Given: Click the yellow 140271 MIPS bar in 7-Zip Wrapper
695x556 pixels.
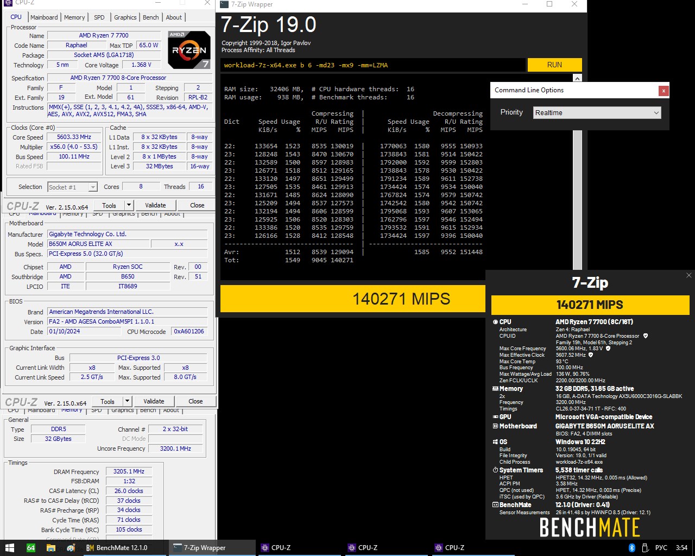Looking at the screenshot, I should [353, 299].
